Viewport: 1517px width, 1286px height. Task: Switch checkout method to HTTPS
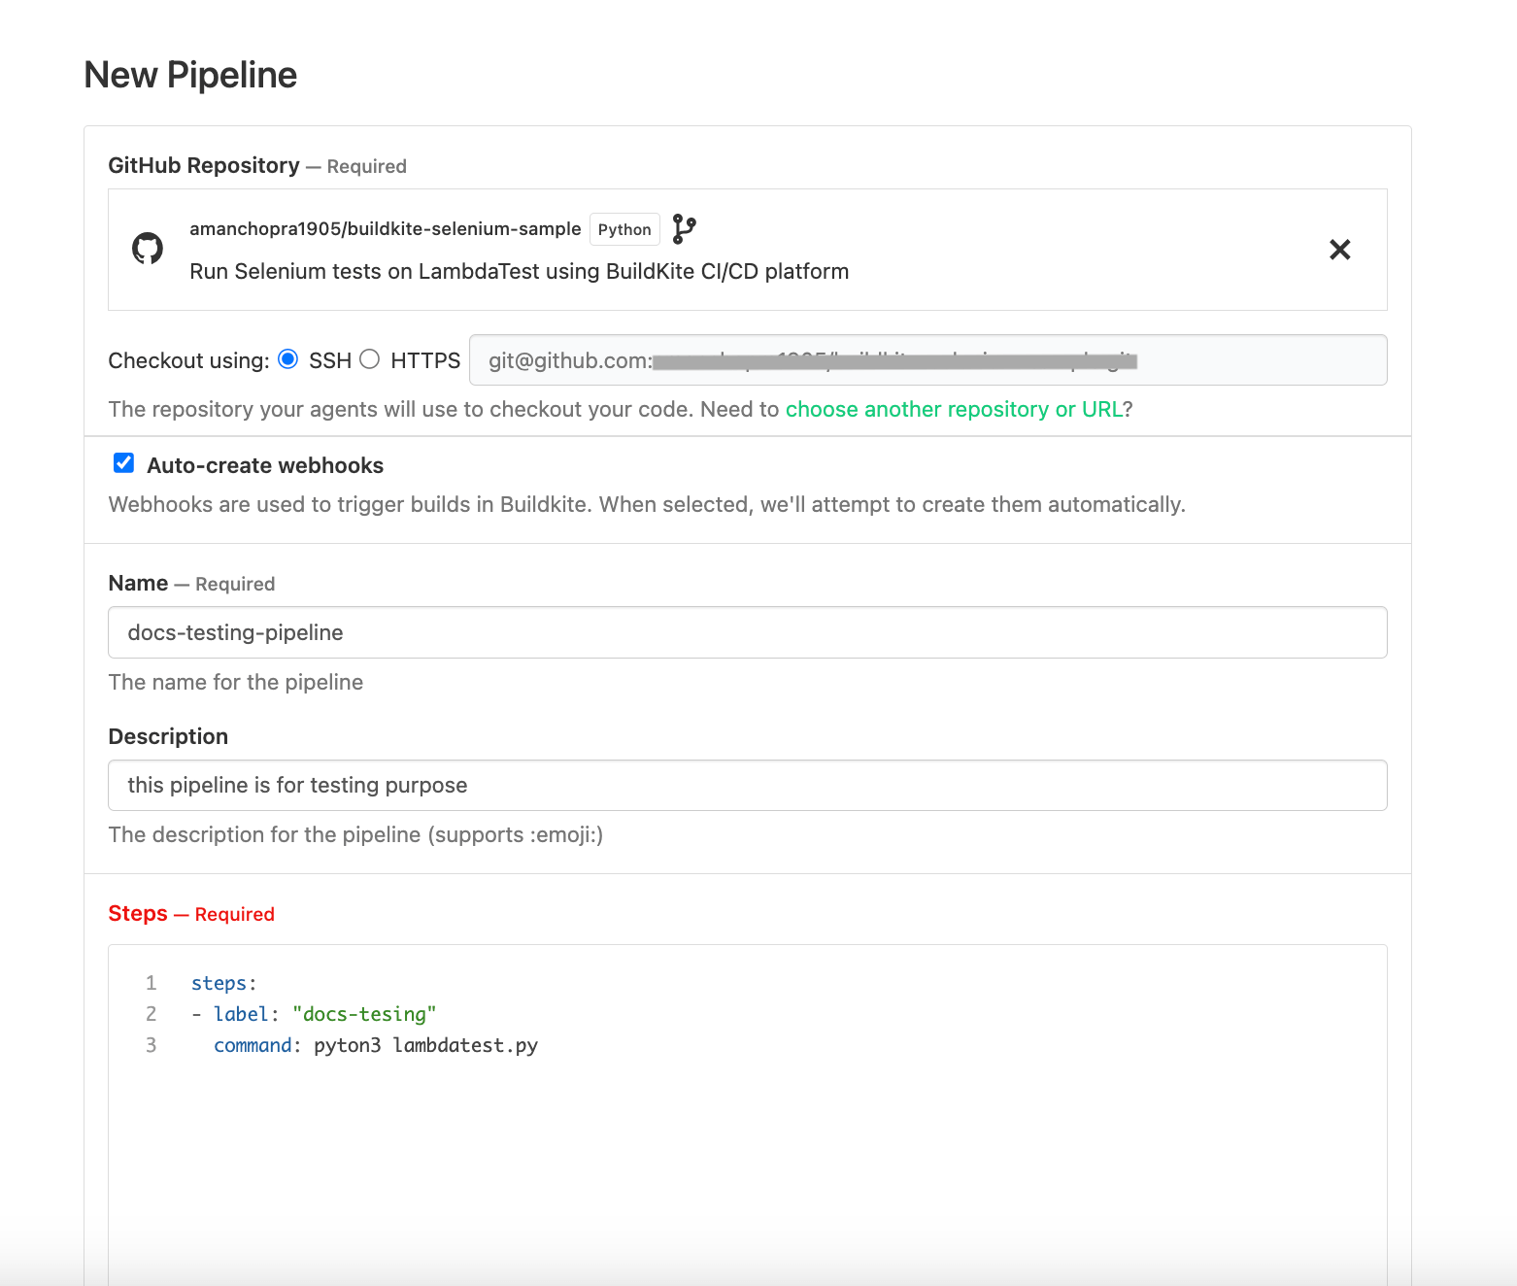coord(370,358)
